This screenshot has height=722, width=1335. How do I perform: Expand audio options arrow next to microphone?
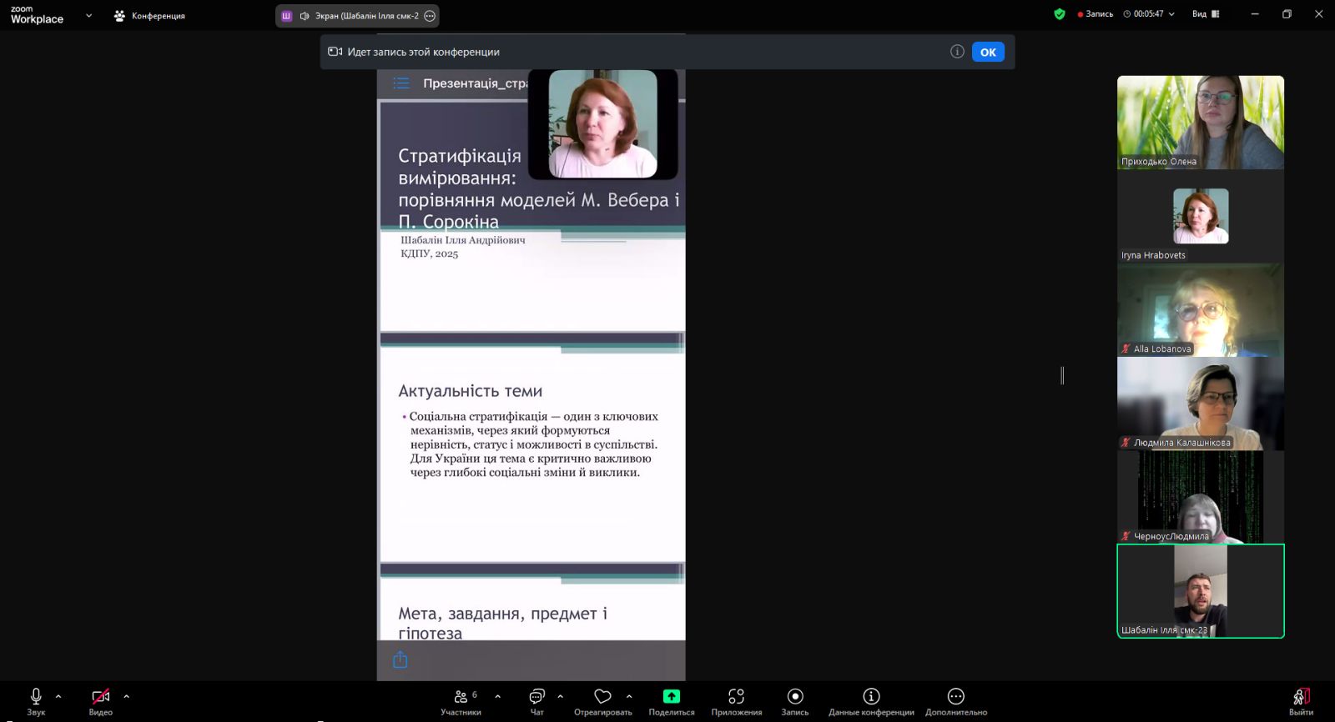point(58,696)
